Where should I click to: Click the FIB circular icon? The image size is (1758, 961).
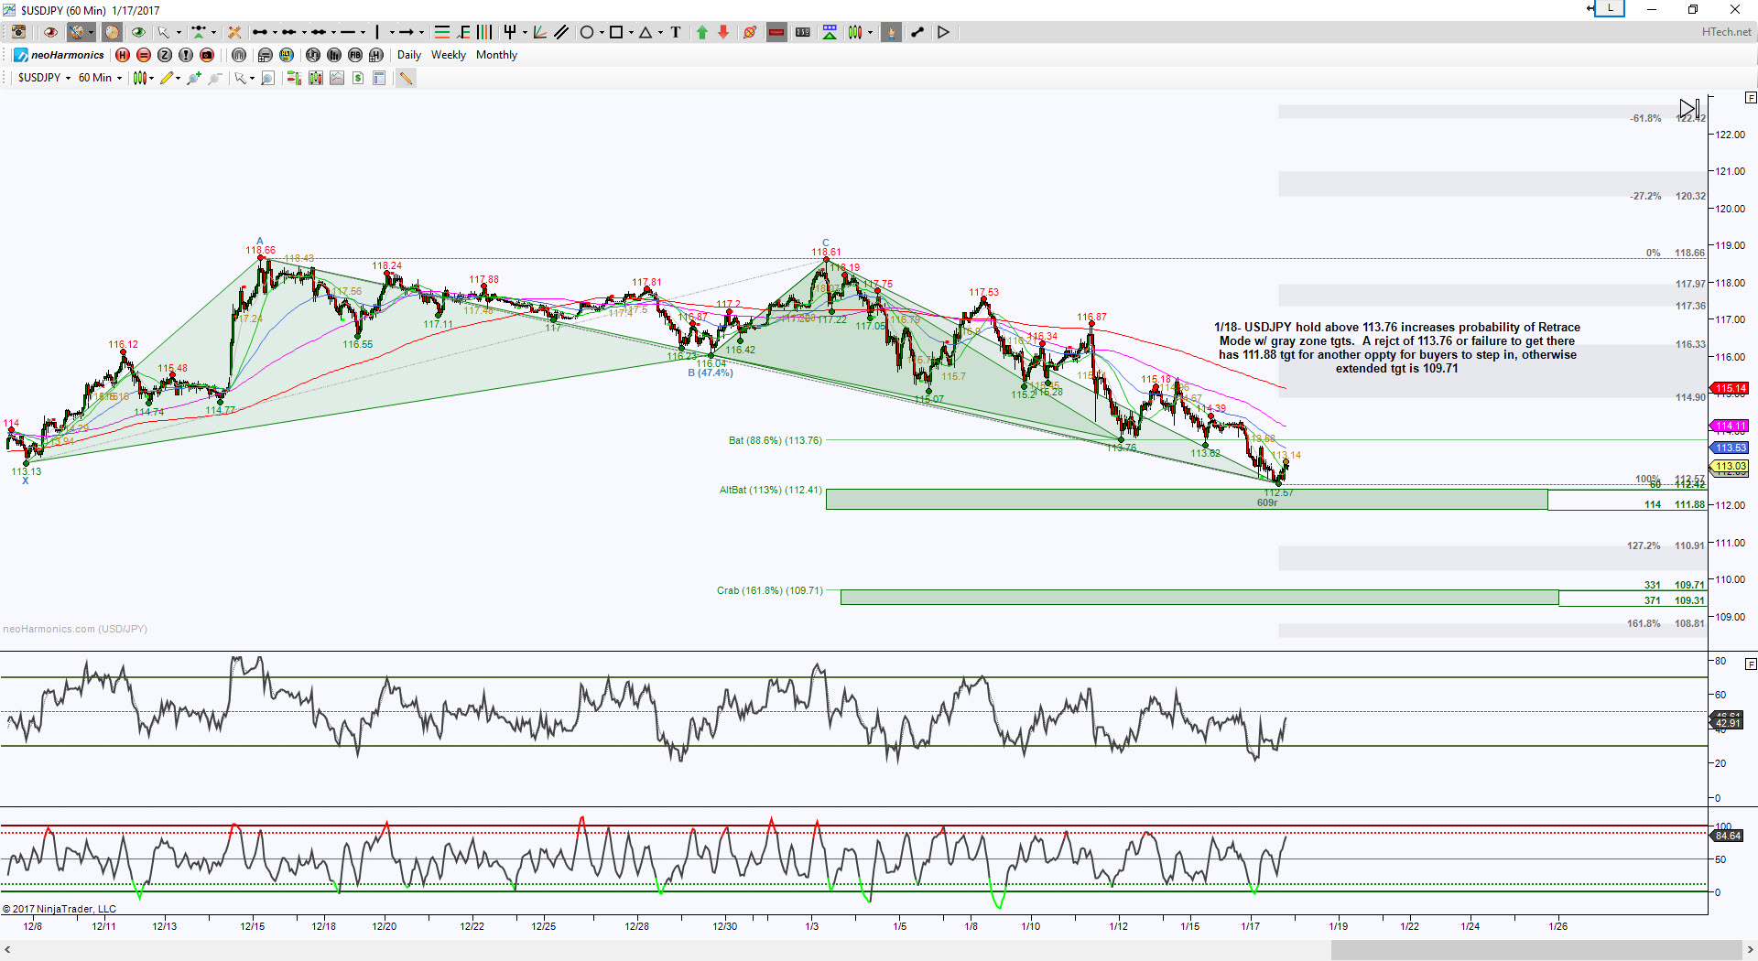(355, 55)
